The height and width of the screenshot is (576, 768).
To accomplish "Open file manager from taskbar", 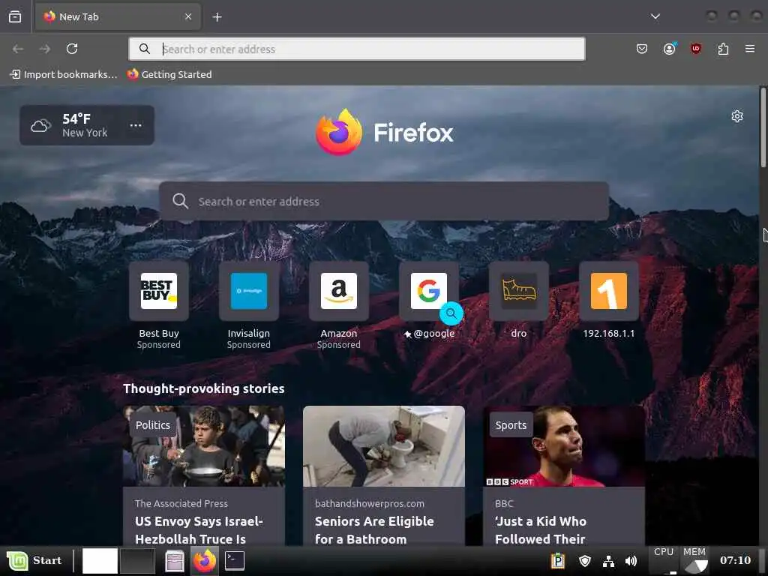I will pos(174,561).
